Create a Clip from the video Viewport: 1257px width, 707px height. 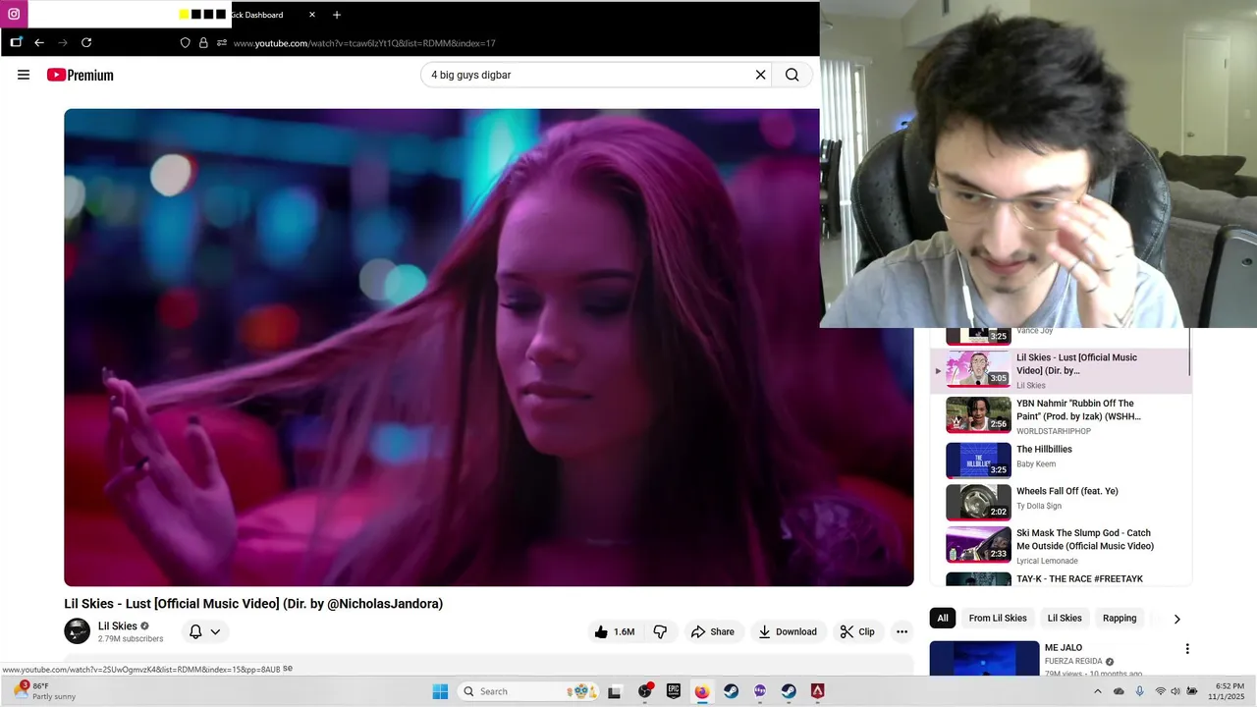pyautogui.click(x=857, y=631)
